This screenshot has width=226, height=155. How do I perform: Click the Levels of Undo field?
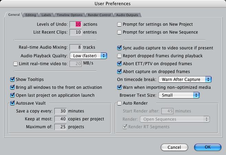pos(76,24)
